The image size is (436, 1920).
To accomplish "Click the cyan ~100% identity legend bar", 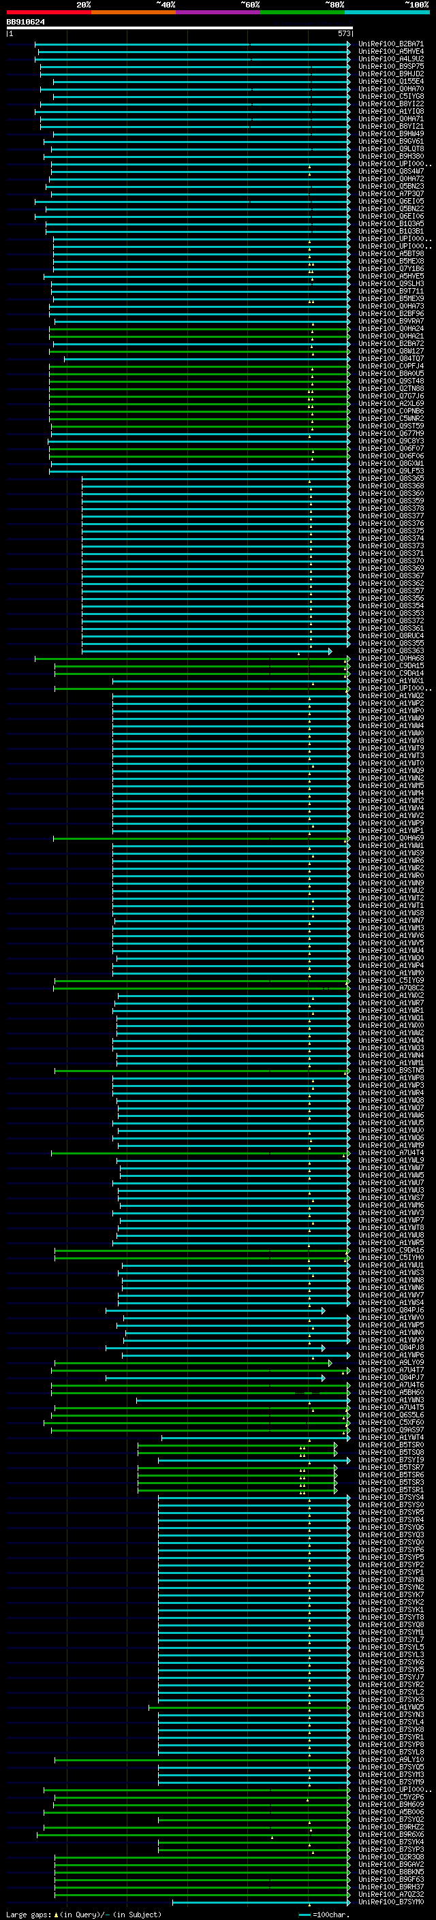I will [387, 12].
